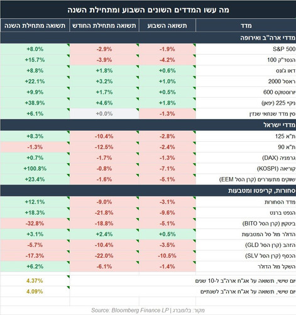The width and height of the screenshot is (296, 315).
Task: Click the 10-year US bond yield 4.37%
Action: pos(35,281)
